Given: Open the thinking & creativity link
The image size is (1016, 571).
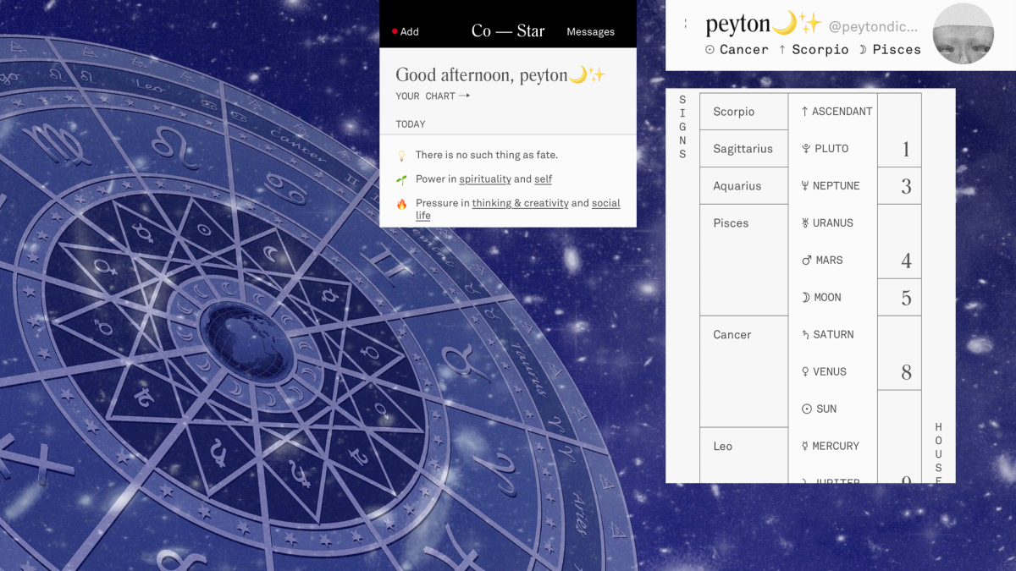Looking at the screenshot, I should 520,203.
